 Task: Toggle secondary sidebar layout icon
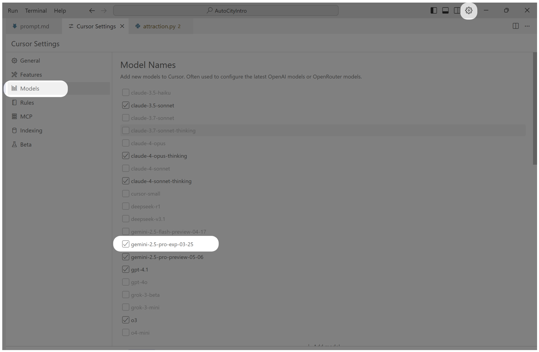coord(457,11)
